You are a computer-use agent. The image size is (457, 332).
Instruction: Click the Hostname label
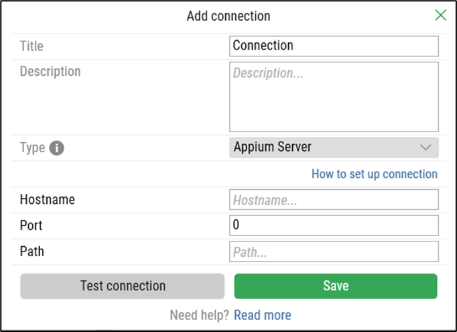pos(47,200)
